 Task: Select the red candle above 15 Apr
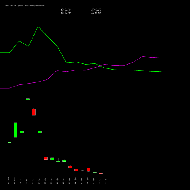[70, 167]
